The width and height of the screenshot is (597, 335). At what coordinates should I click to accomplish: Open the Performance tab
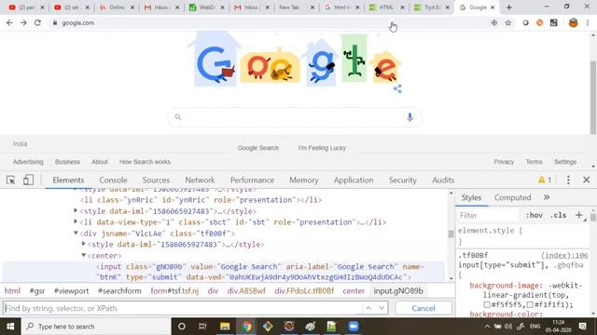252,180
